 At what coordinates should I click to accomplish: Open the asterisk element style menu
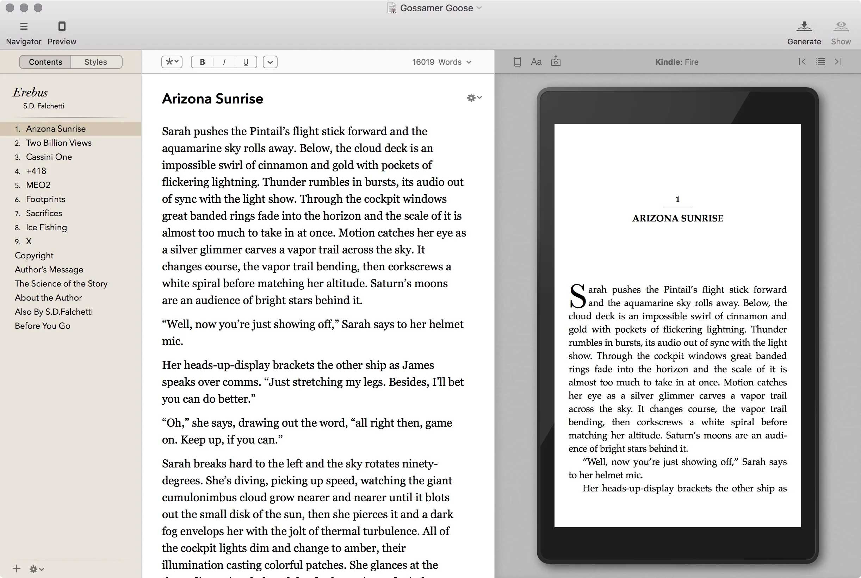(172, 62)
